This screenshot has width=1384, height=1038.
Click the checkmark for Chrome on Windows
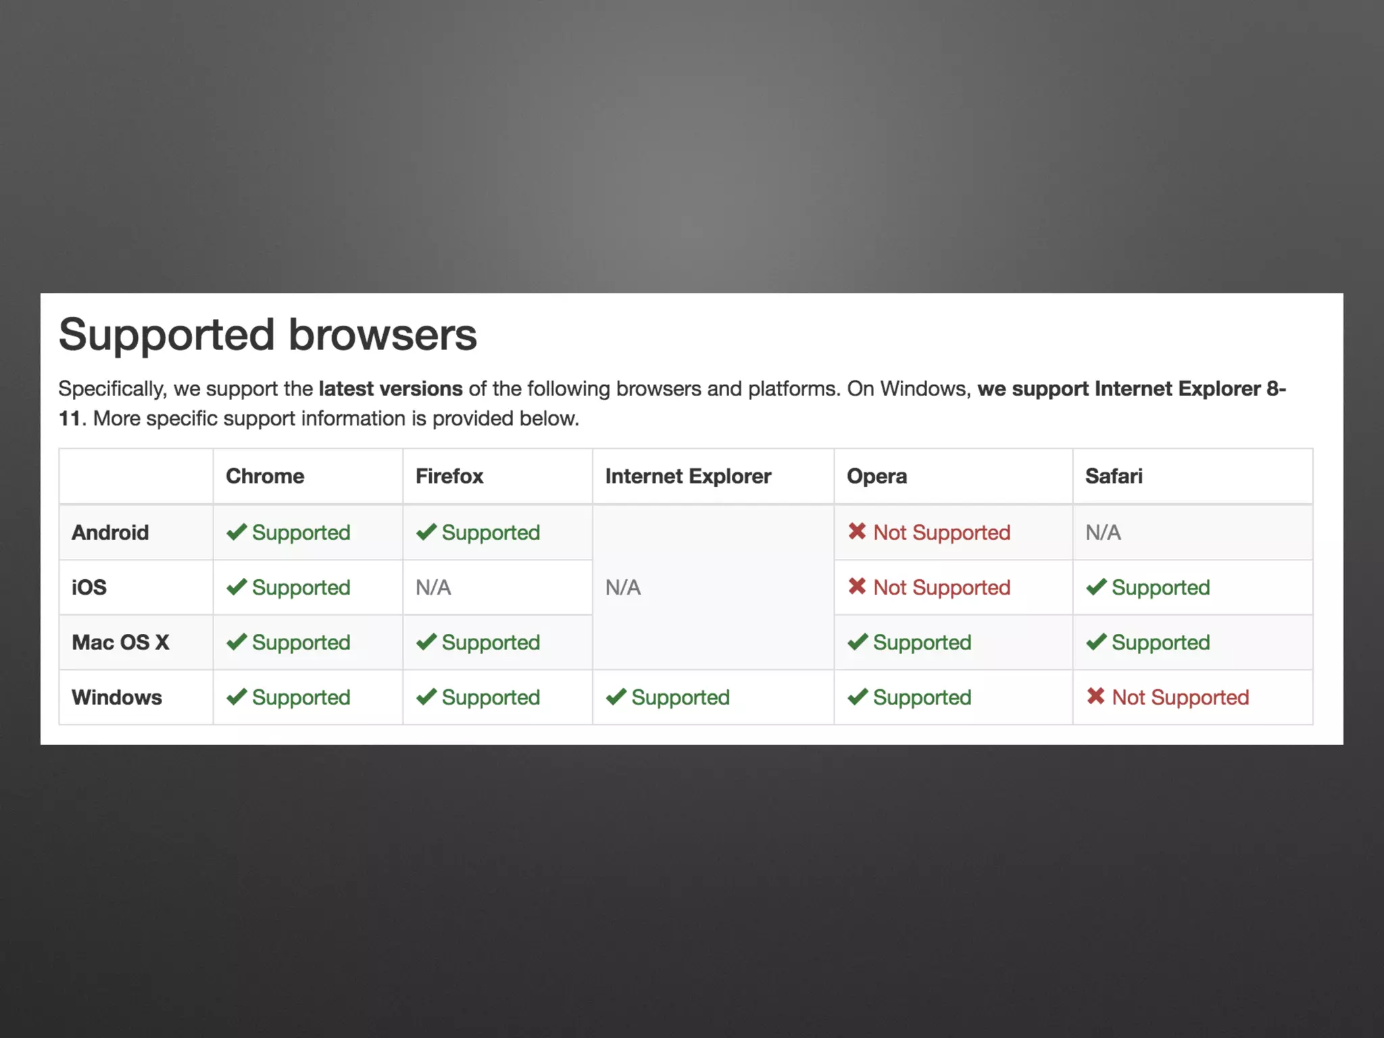coord(237,697)
